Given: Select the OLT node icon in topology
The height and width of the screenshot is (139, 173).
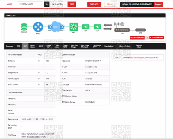Looking at the screenshot, I should pos(74,27).
